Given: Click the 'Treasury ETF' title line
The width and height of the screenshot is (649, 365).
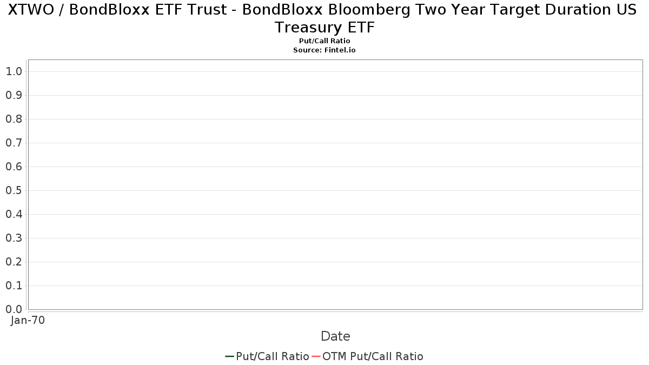Looking at the screenshot, I should [x=325, y=27].
